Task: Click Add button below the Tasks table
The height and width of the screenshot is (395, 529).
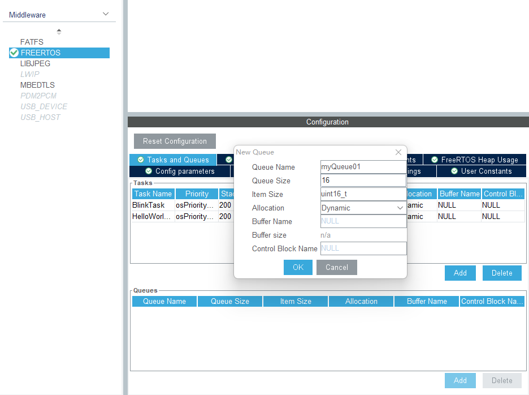Action: tap(460, 273)
